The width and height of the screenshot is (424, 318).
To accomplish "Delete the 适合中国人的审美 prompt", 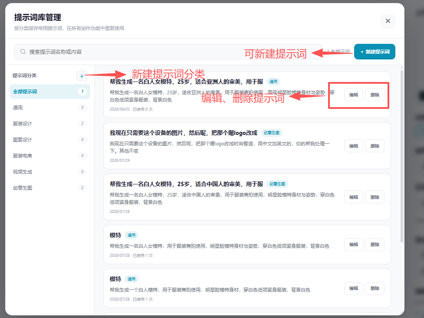I will (375, 197).
